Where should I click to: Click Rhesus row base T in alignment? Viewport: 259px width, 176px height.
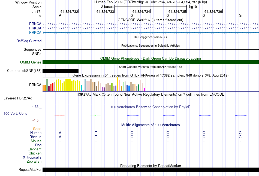pyautogui.click(x=96, y=137)
